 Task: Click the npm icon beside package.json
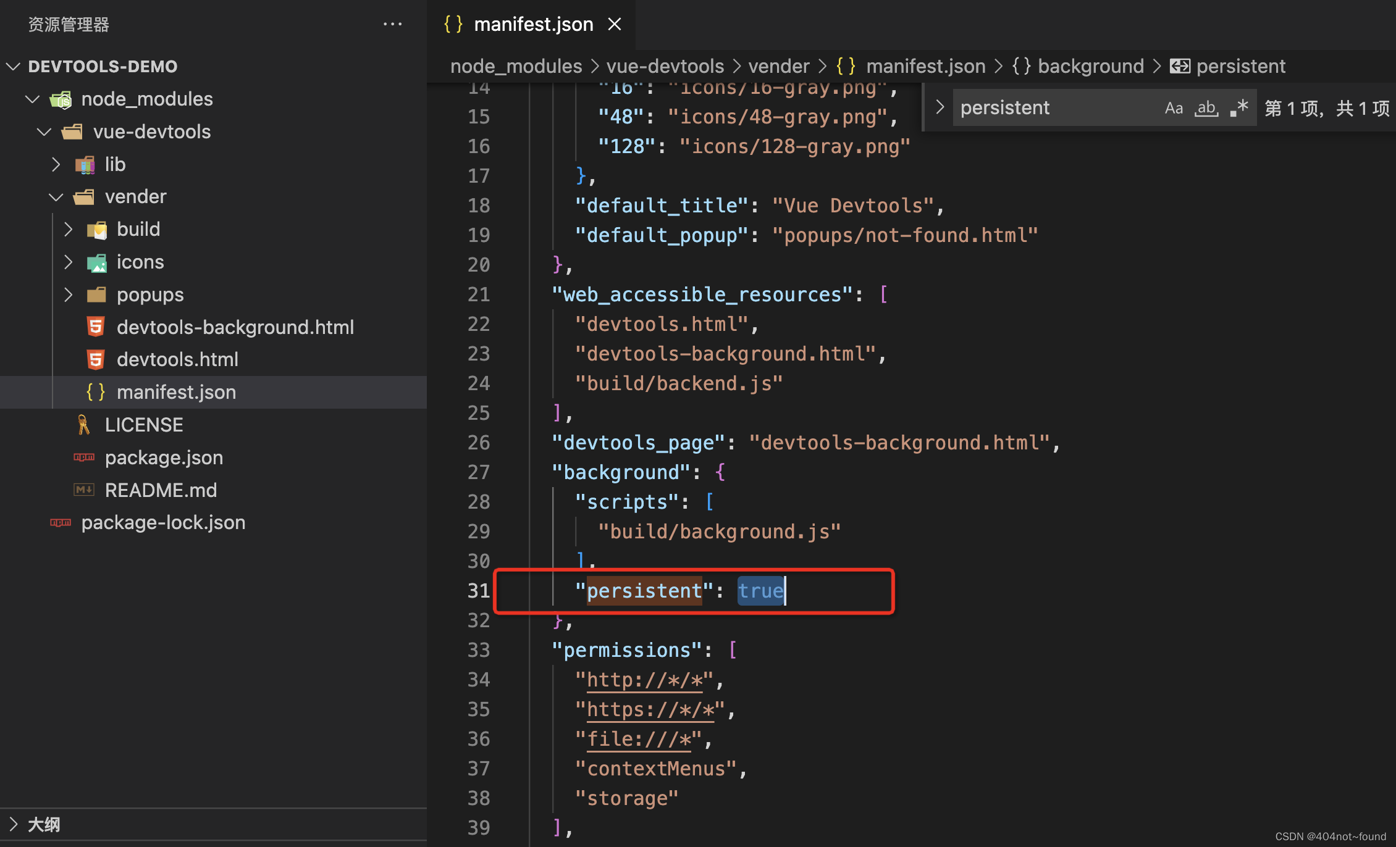(x=84, y=457)
